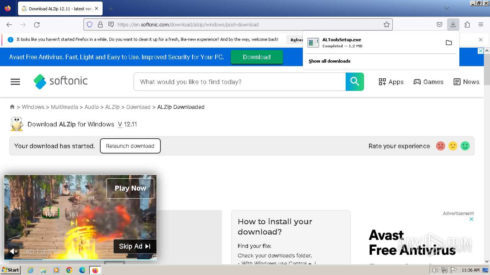
Task: Focus the Softonic search box
Action: point(240,82)
